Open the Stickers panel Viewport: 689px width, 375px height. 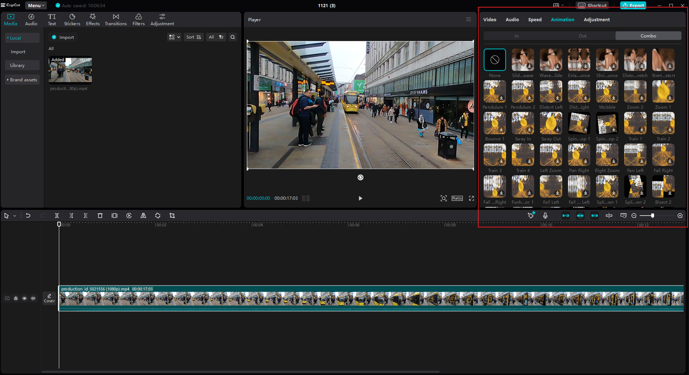pos(72,20)
